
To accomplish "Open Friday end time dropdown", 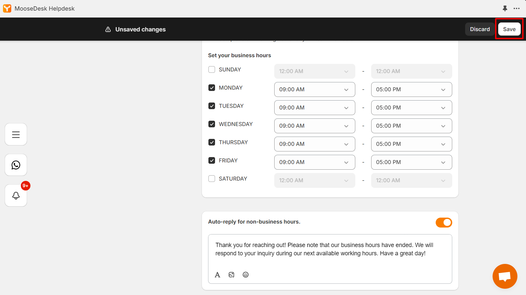I will click(x=412, y=162).
